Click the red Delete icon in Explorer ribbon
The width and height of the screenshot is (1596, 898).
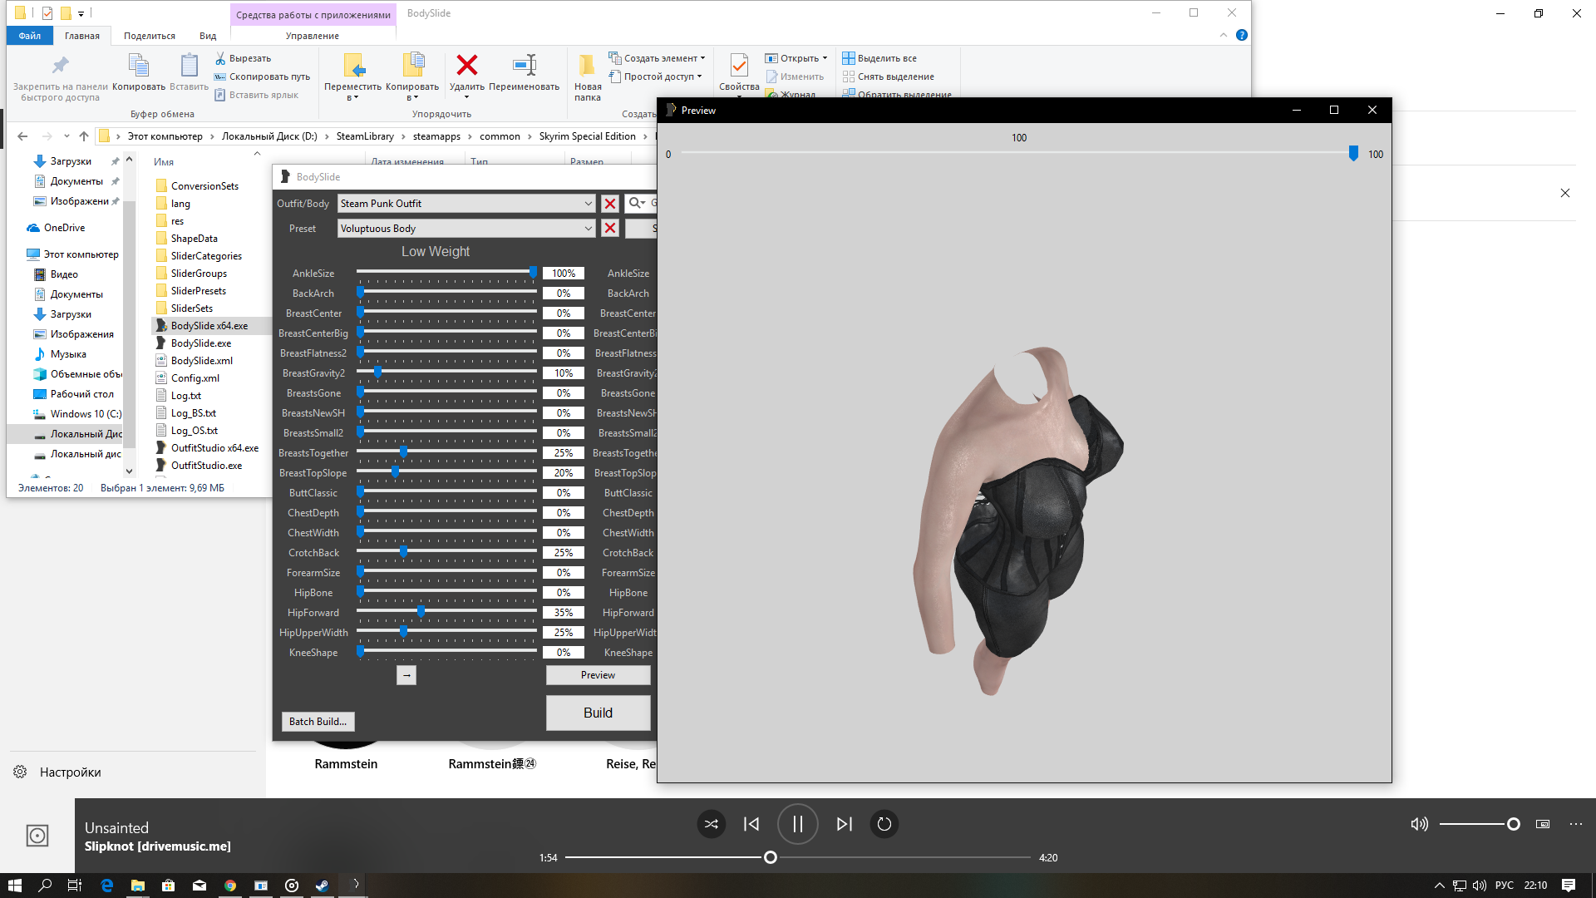point(467,66)
